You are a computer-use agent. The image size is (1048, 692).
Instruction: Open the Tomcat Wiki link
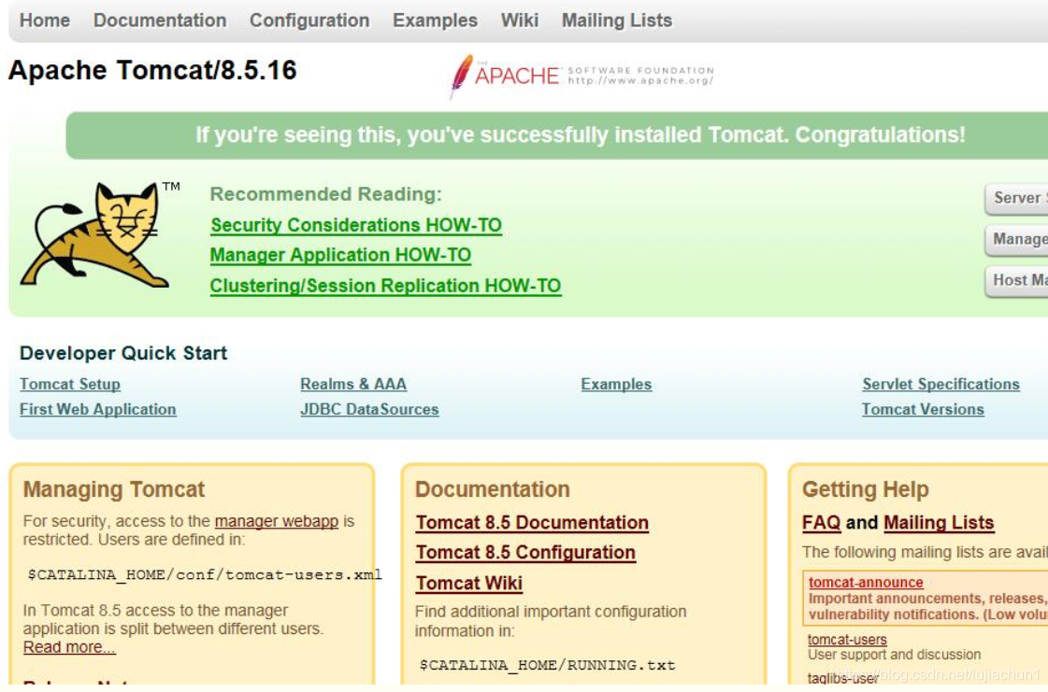point(469,583)
